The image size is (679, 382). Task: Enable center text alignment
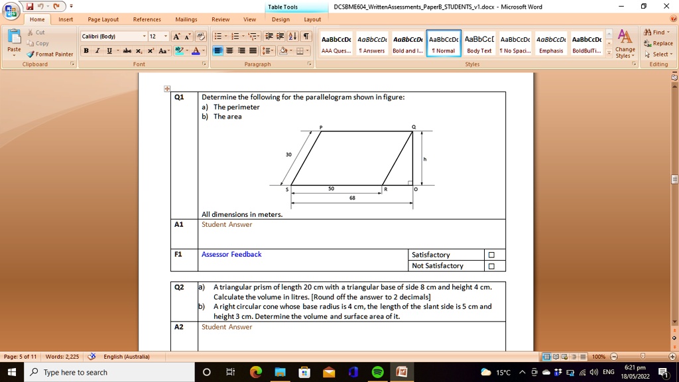point(229,51)
